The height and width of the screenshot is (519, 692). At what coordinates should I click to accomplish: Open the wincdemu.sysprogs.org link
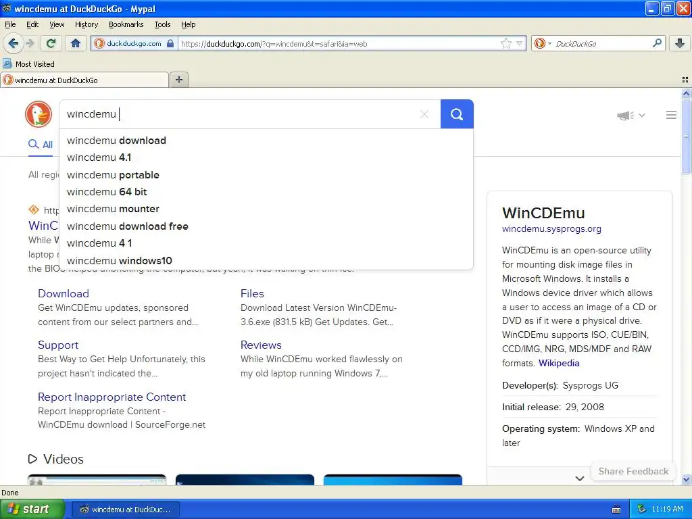click(551, 228)
